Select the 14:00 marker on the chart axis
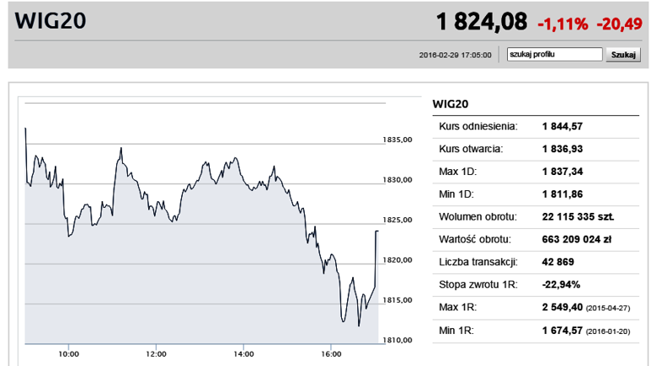The height and width of the screenshot is (366, 662). 243,354
